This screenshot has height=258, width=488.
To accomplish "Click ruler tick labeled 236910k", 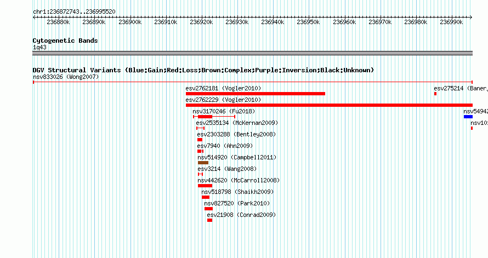I will 166,22.
